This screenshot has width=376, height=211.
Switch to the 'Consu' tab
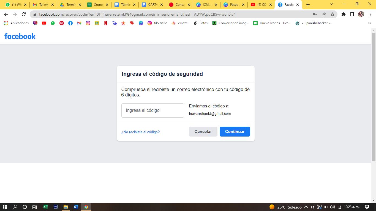(x=180, y=5)
